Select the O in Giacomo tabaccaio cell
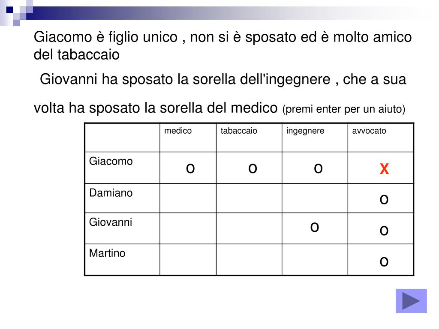The image size is (439, 329). 253,168
